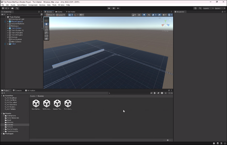
Task: Click the favorites star in Project toolbar
Action: click(x=166, y=93)
